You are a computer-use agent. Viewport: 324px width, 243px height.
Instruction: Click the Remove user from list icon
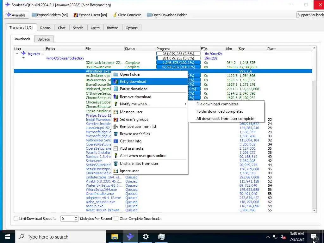[116, 127]
